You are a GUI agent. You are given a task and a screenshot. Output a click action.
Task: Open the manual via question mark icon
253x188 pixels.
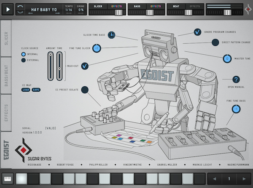click(x=236, y=79)
